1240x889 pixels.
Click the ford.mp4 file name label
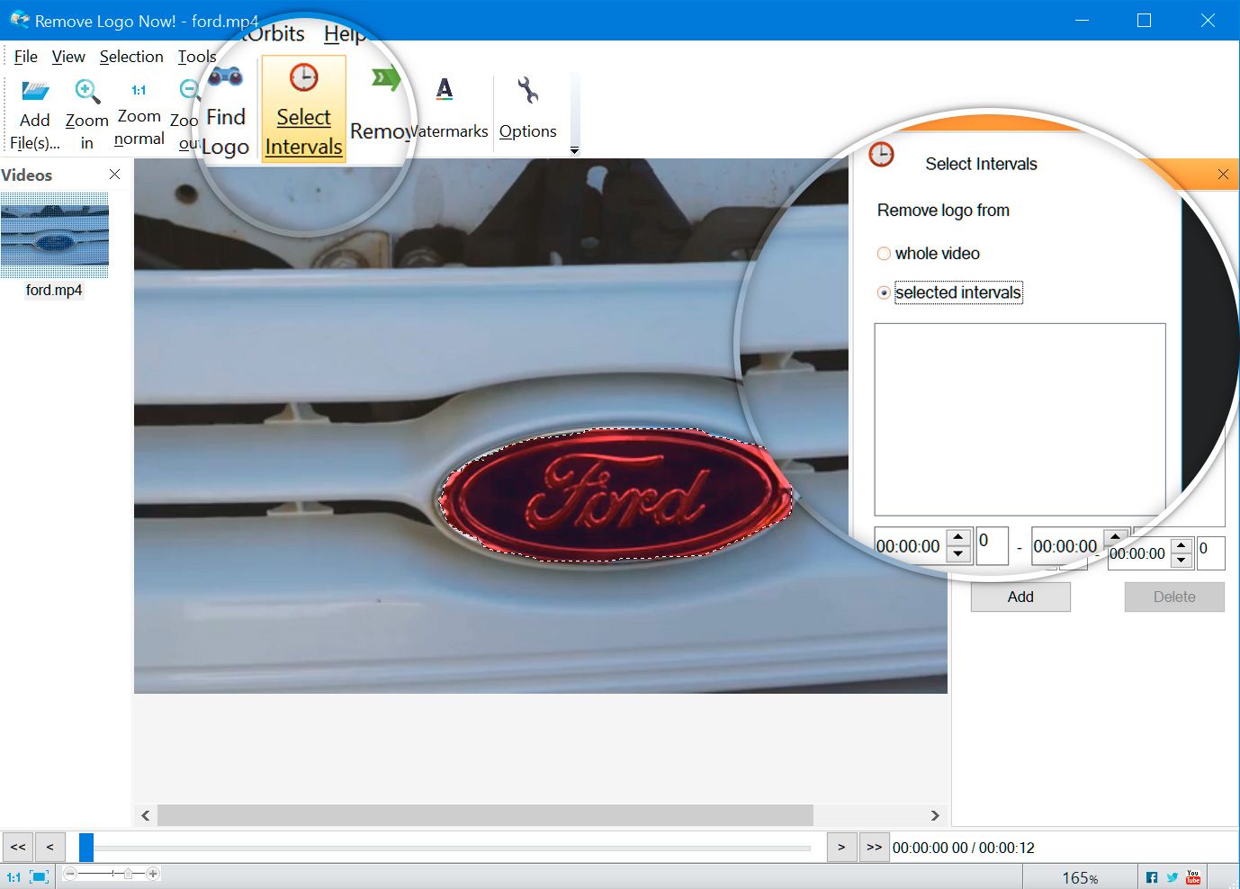pos(54,290)
